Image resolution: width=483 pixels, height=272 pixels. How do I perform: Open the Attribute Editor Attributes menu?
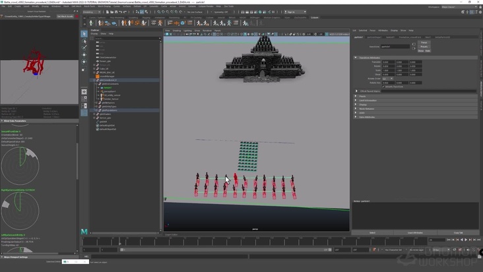[383, 30]
